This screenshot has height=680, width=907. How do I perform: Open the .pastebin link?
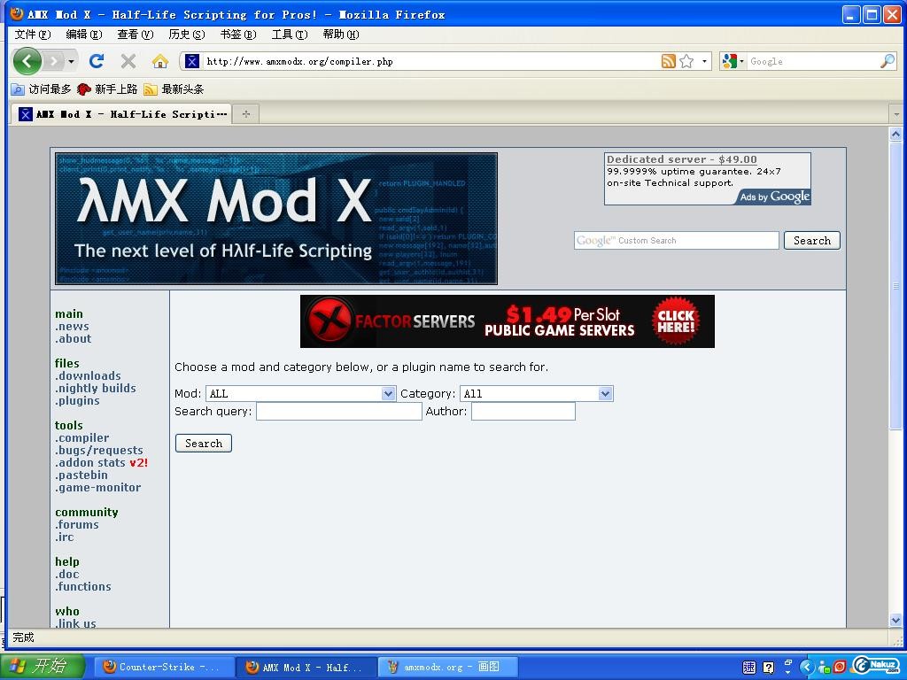(81, 475)
